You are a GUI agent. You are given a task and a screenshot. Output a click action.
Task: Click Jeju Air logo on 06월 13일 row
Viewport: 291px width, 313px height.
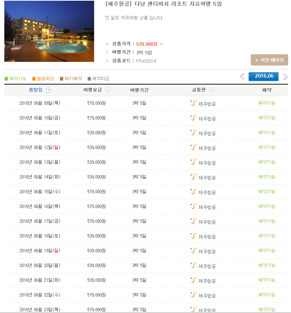tap(193, 162)
